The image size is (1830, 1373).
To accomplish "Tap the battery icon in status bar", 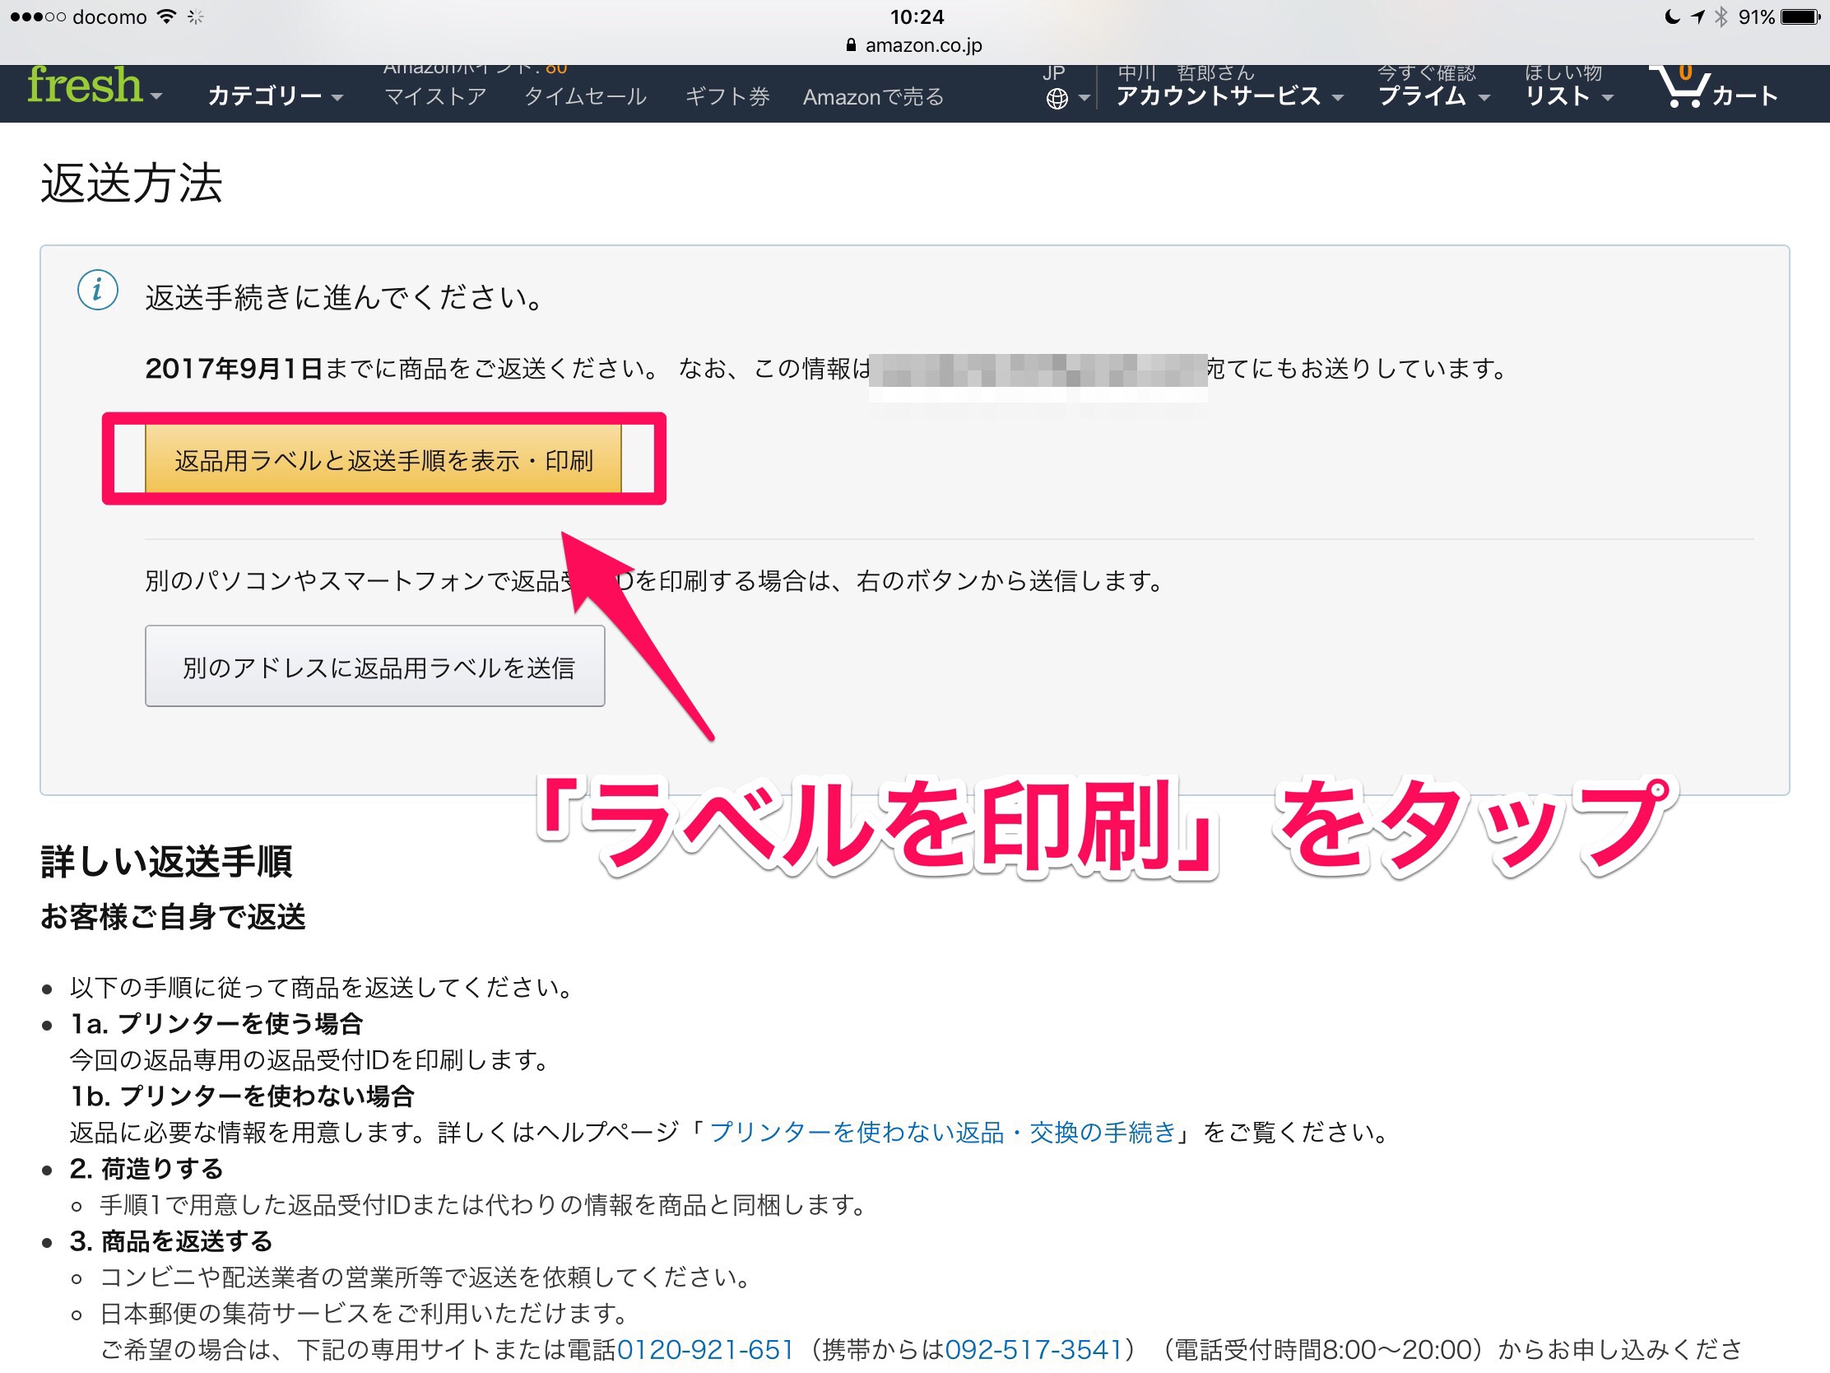I will point(1800,16).
